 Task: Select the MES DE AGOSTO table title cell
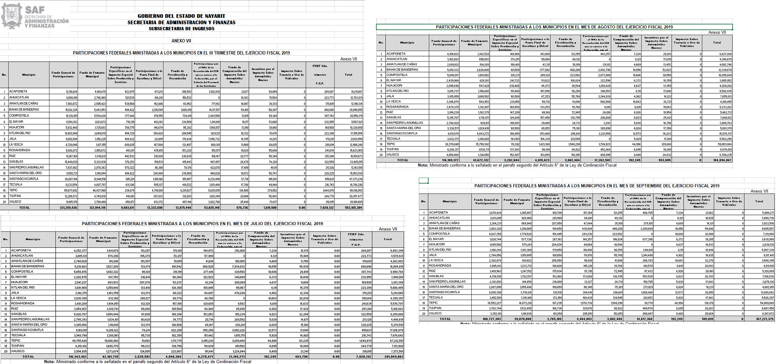(x=554, y=27)
